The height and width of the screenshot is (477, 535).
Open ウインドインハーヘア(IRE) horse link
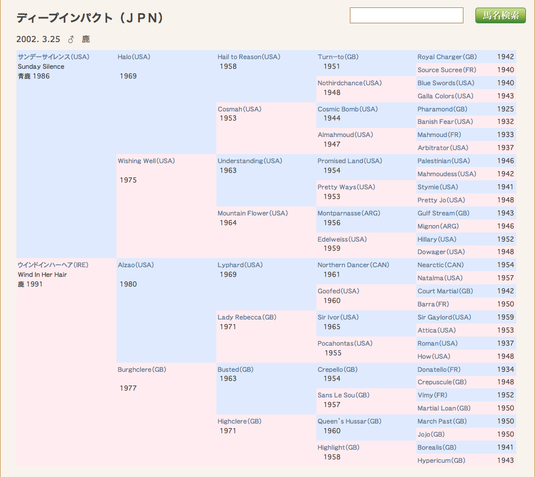[x=53, y=265]
